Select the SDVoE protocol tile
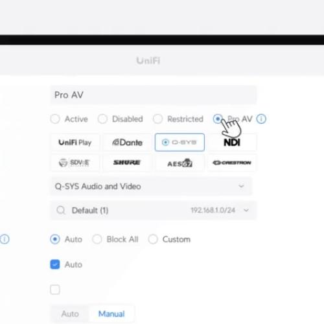This screenshot has height=324, width=324. click(75, 163)
